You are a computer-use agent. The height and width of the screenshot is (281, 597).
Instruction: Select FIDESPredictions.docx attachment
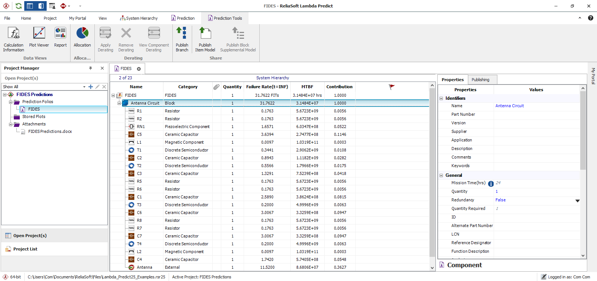click(50, 131)
